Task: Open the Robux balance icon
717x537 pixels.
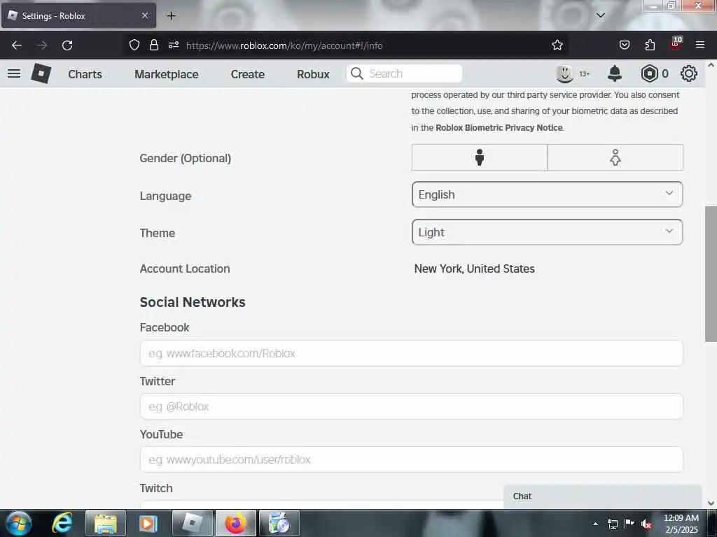Action: [x=649, y=73]
